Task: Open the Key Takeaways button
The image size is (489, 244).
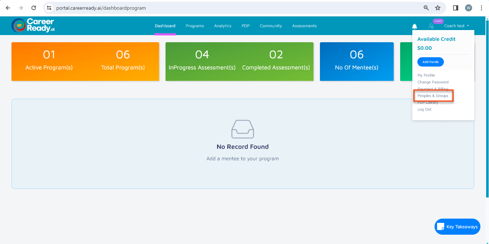Action: pyautogui.click(x=457, y=227)
